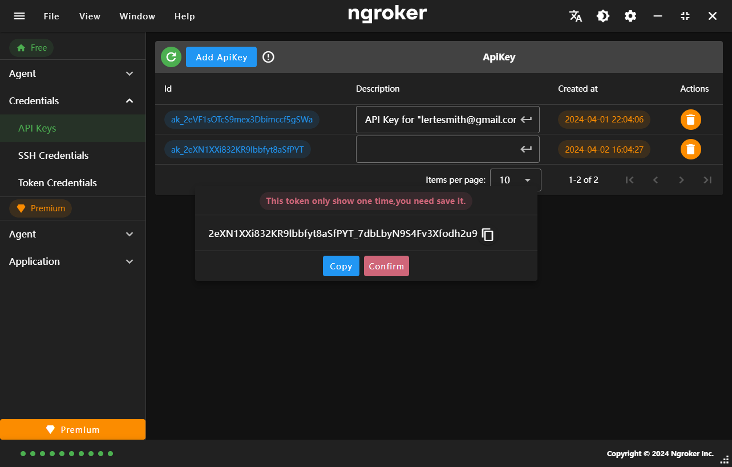The width and height of the screenshot is (732, 467).
Task: Open the Help menu
Action: [x=185, y=17]
